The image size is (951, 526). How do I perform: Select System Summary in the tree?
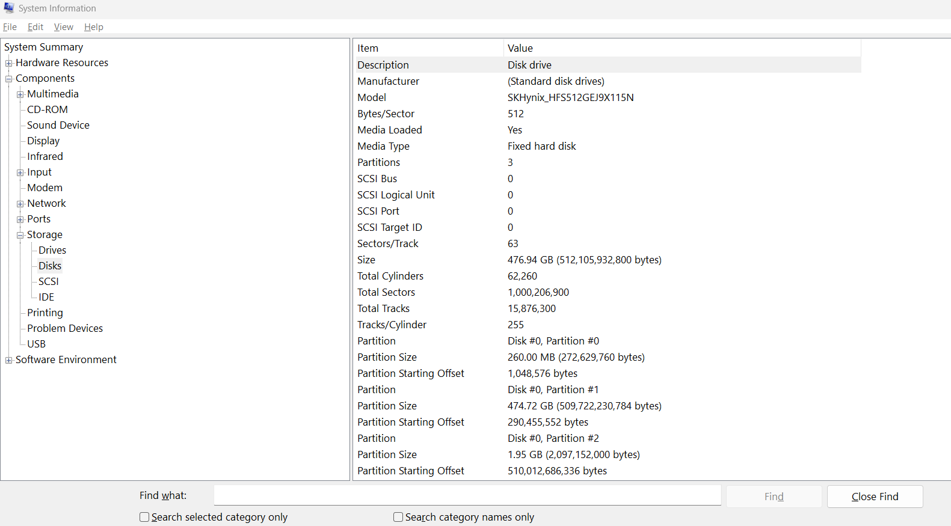[x=44, y=47]
